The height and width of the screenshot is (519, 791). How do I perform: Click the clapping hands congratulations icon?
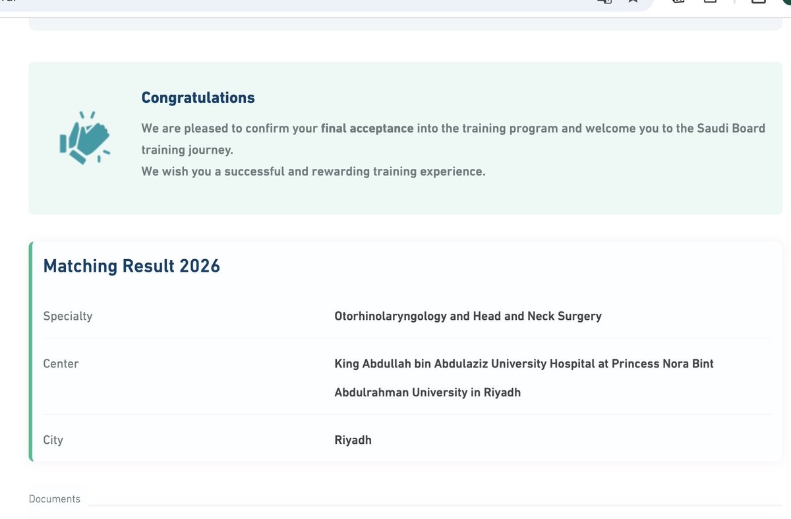pos(84,138)
